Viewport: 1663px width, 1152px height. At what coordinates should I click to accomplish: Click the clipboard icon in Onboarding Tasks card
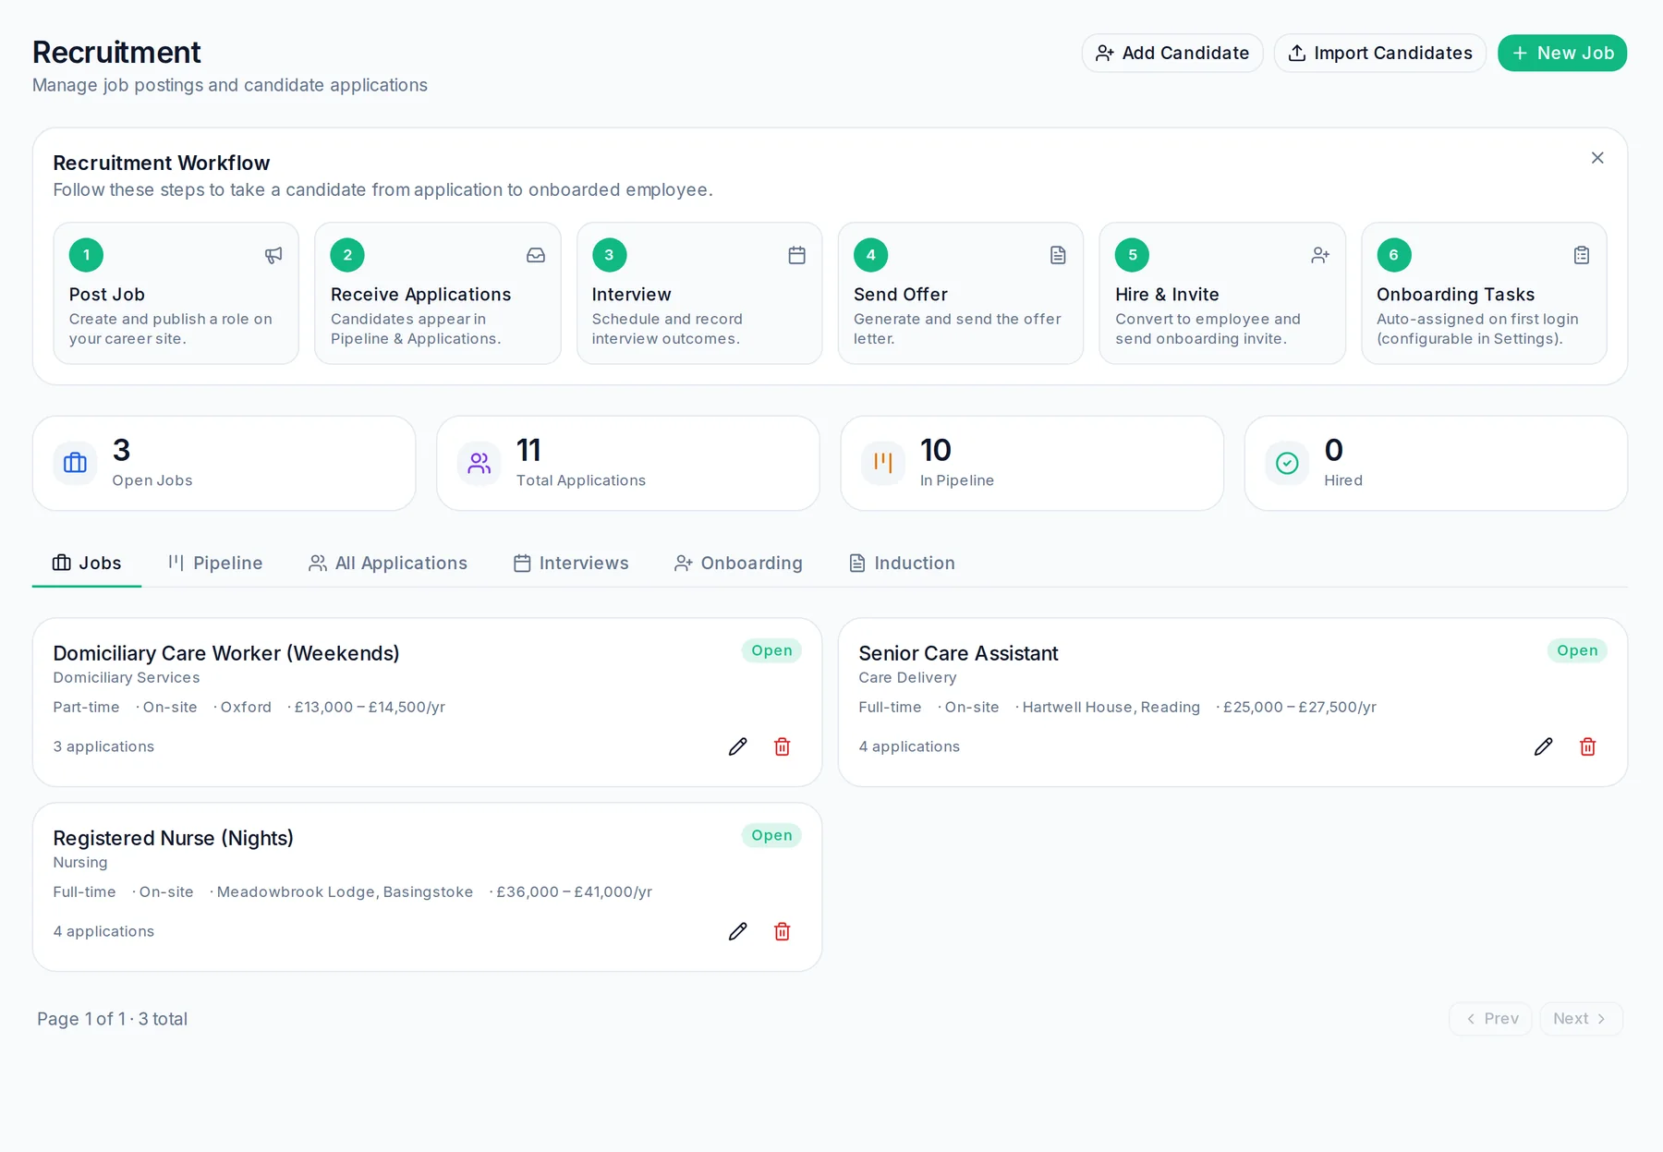tap(1582, 255)
